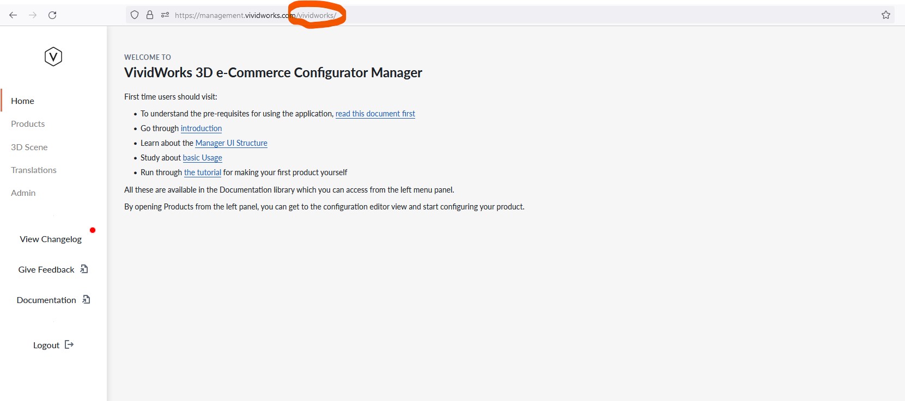This screenshot has width=905, height=401.
Task: Click the padlock site security icon
Action: [x=150, y=15]
